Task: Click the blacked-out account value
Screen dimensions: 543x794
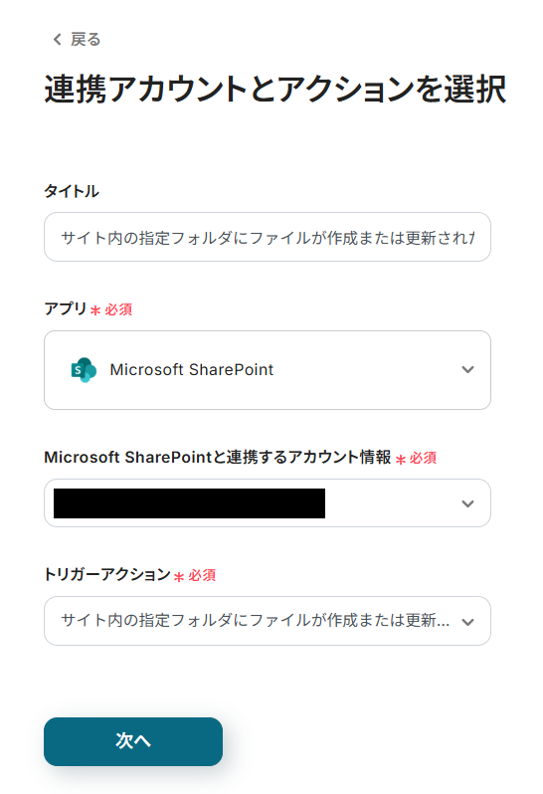Action: coord(189,503)
